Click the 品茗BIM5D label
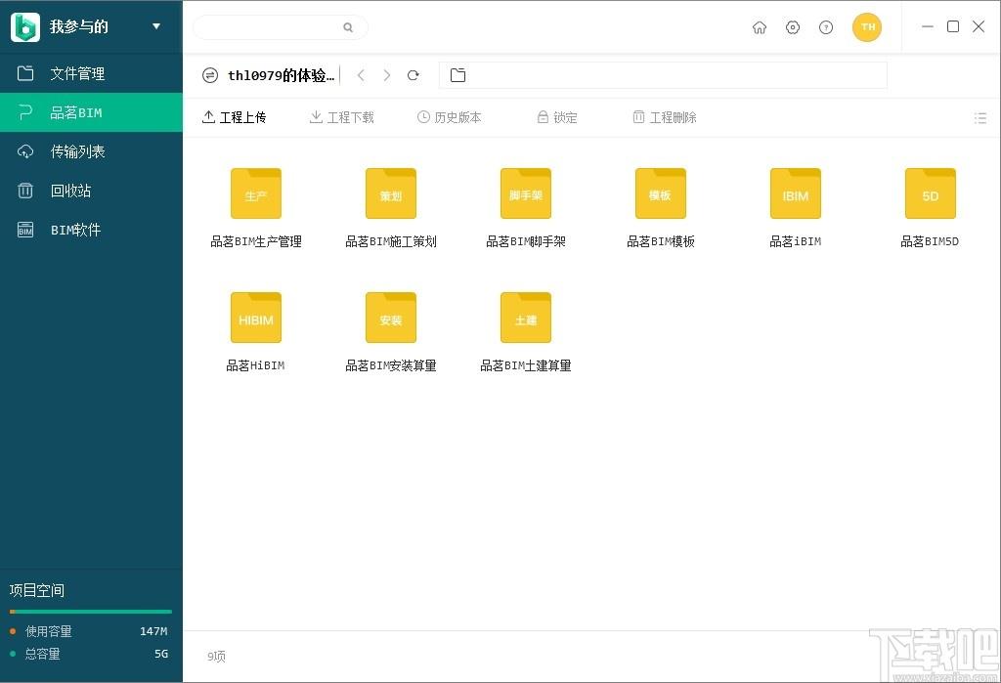Image resolution: width=1001 pixels, height=683 pixels. [931, 241]
